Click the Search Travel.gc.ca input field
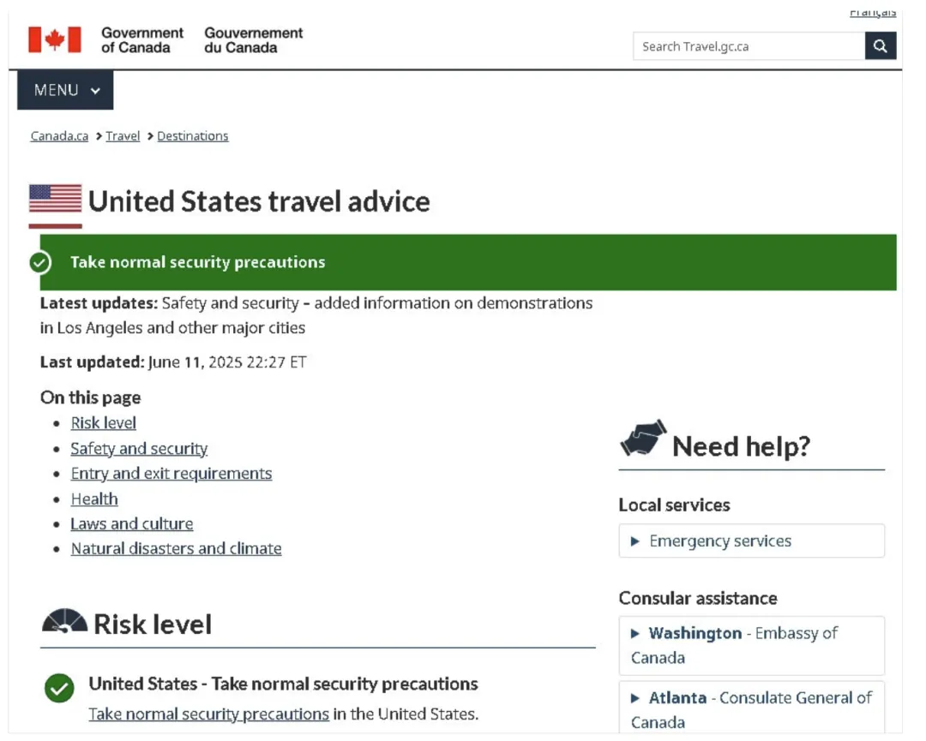Image resolution: width=926 pixels, height=741 pixels. [749, 46]
